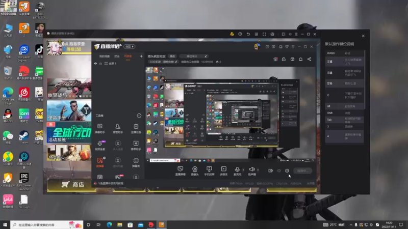Toggle preview eye icon beside settings gear

279,170
